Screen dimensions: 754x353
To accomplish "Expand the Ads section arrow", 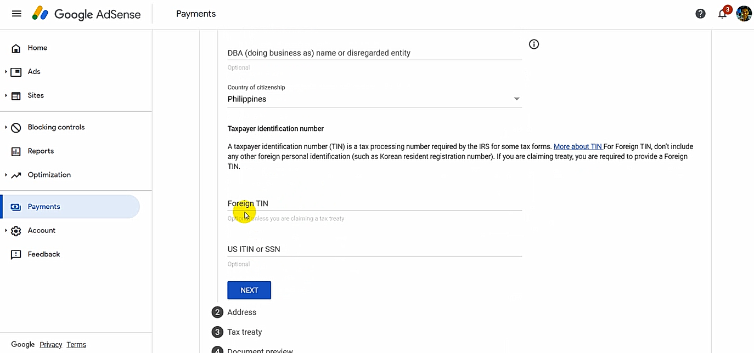I will coord(6,72).
